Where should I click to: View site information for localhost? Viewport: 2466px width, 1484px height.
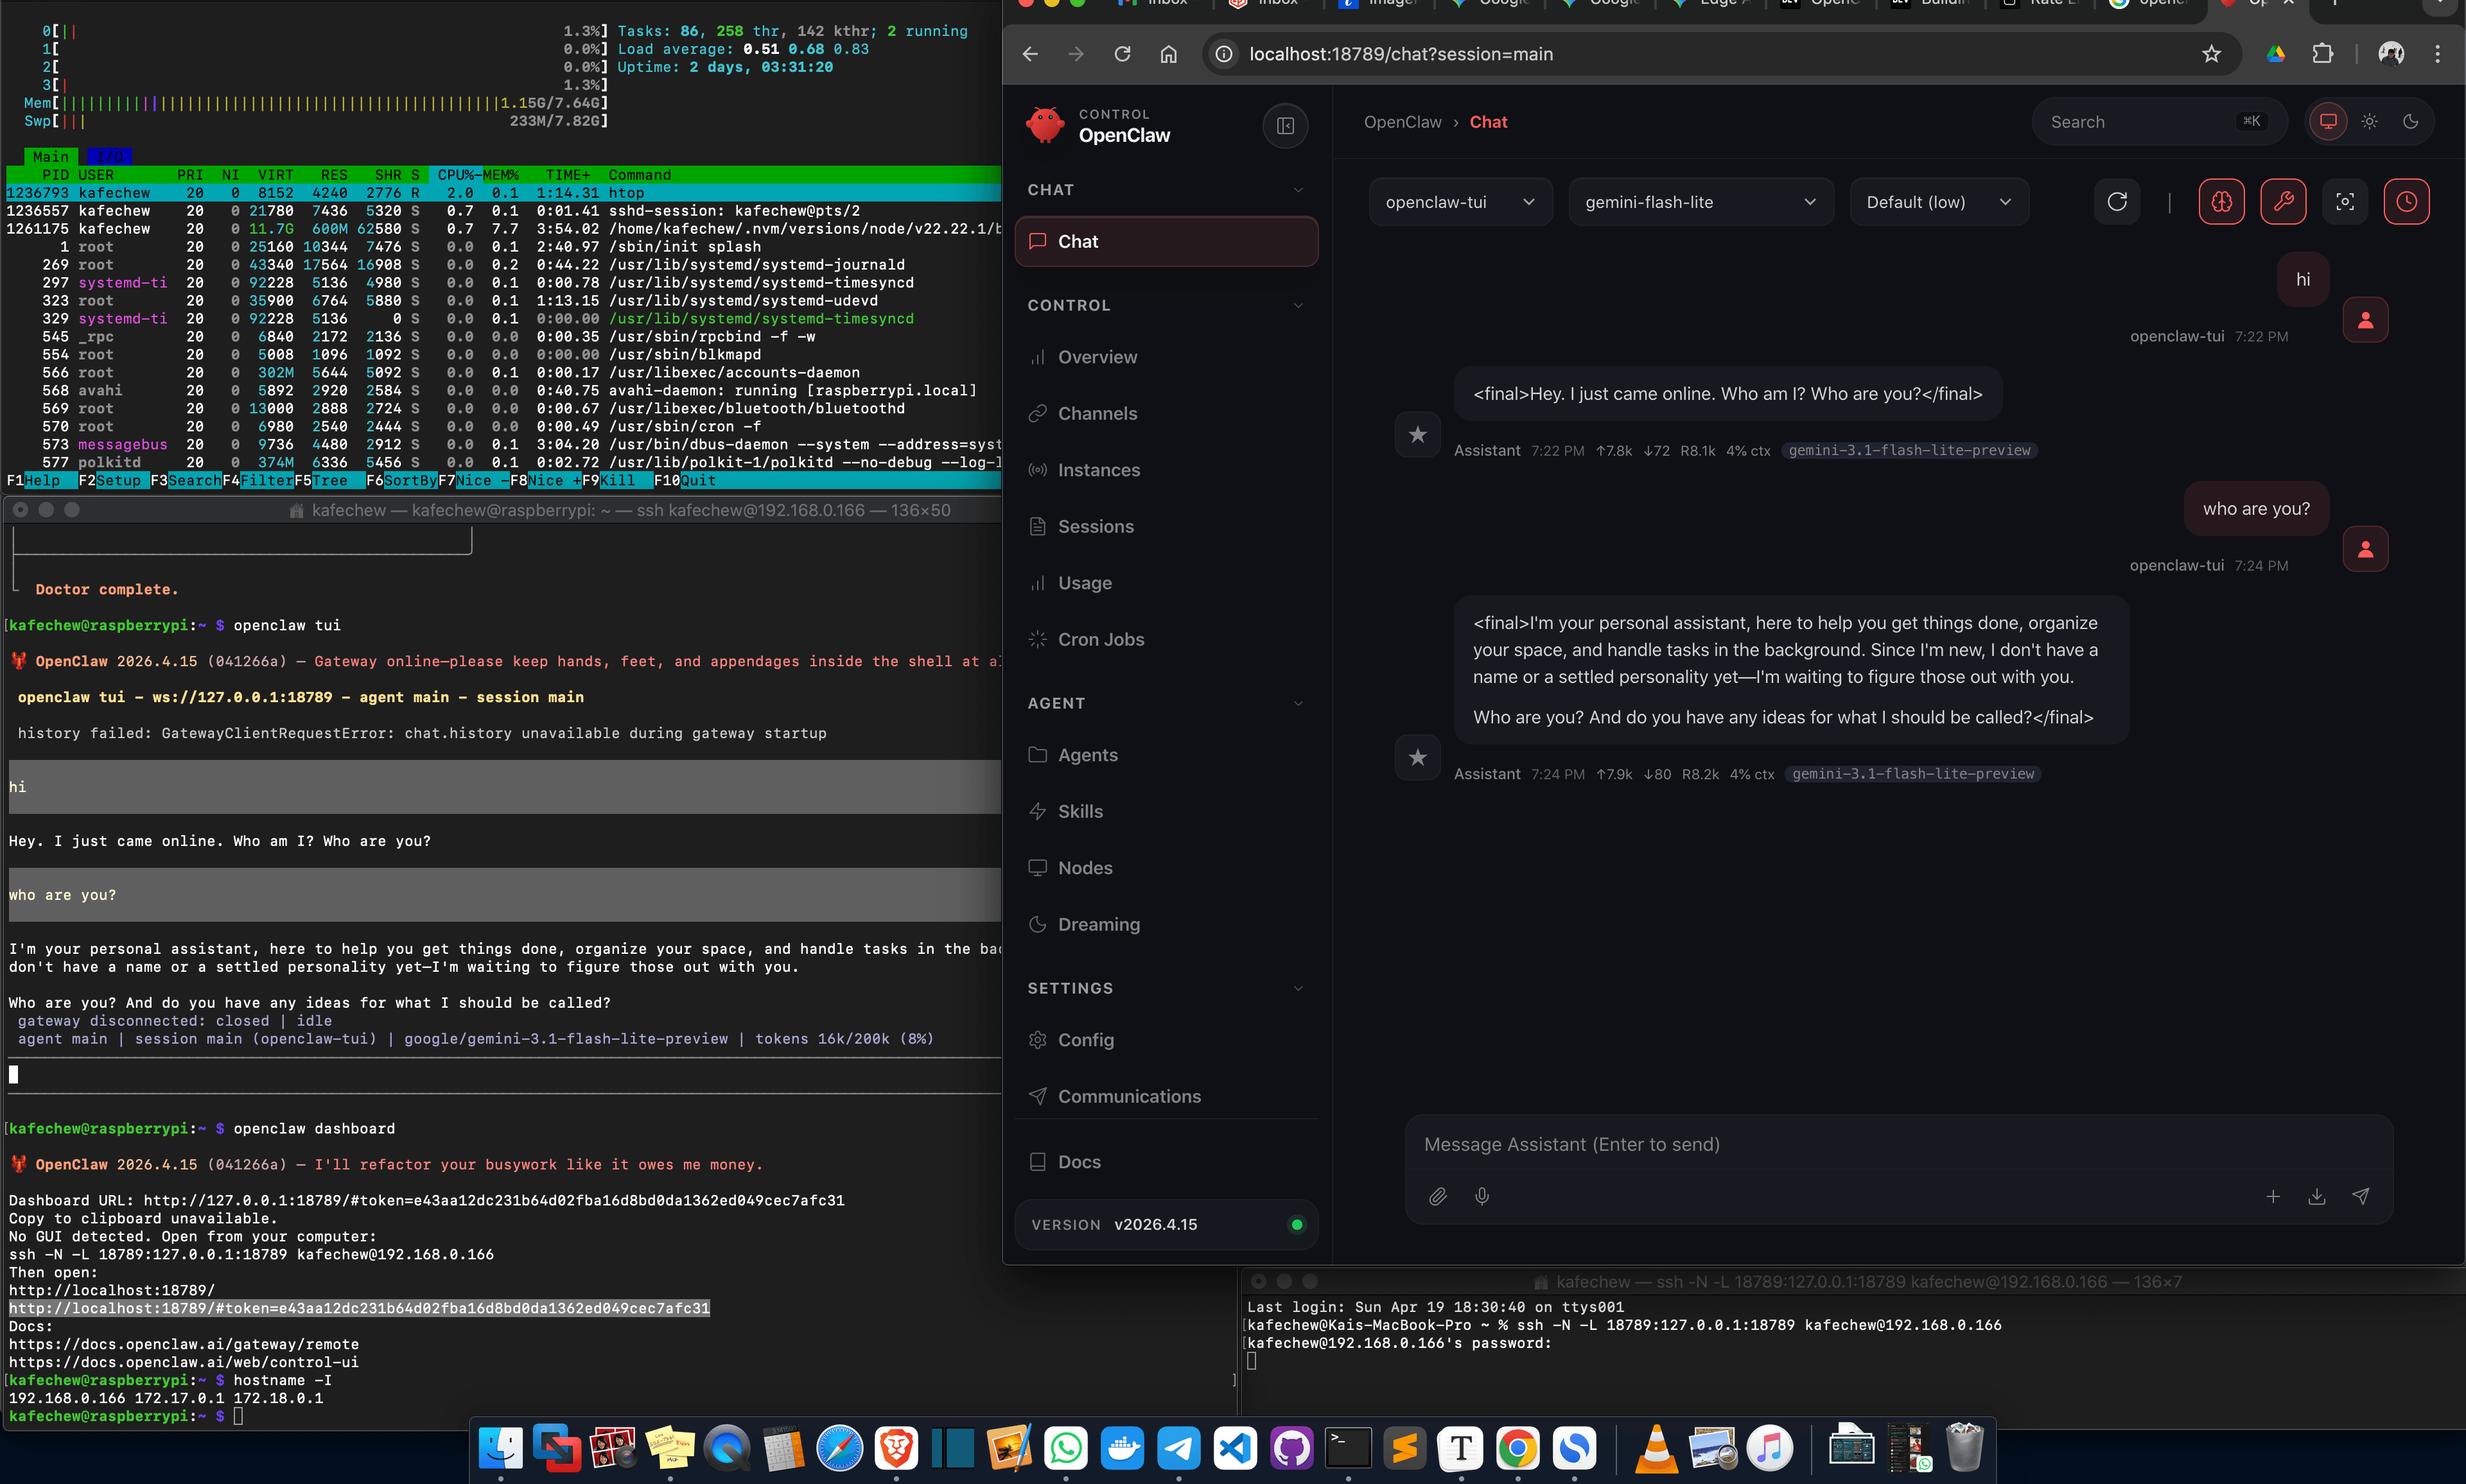[x=1223, y=54]
